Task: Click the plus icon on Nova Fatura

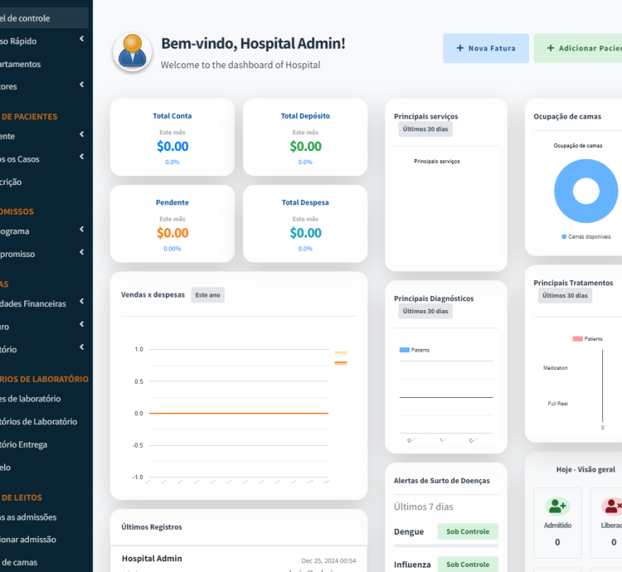Action: tap(459, 48)
